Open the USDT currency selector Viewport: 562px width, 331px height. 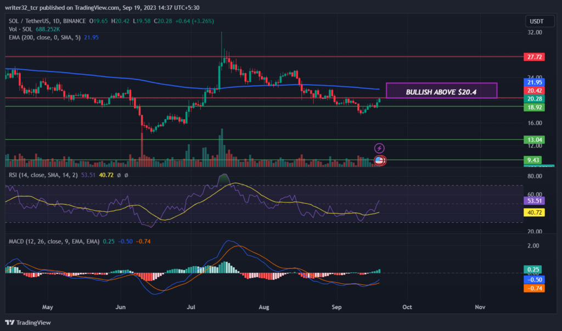pos(539,21)
